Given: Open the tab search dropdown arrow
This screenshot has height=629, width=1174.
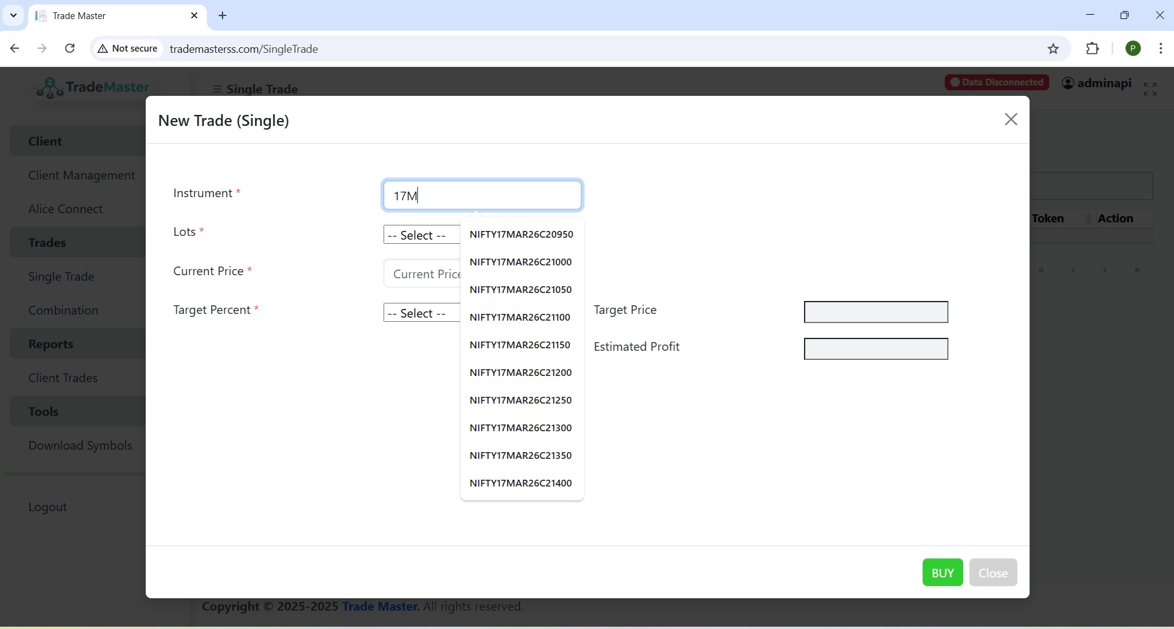Looking at the screenshot, I should click(x=14, y=16).
